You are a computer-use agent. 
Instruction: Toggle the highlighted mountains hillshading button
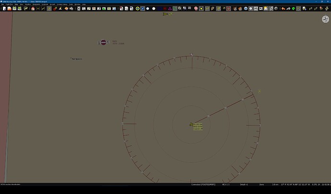pyautogui.click(x=256, y=9)
